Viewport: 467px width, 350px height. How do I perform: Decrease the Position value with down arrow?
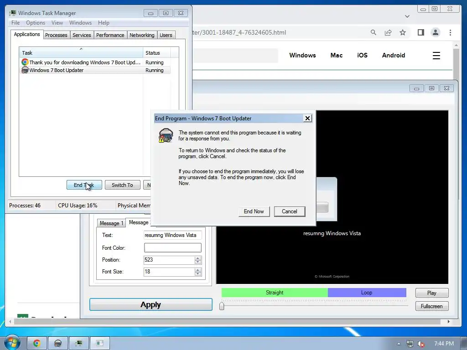pos(198,262)
